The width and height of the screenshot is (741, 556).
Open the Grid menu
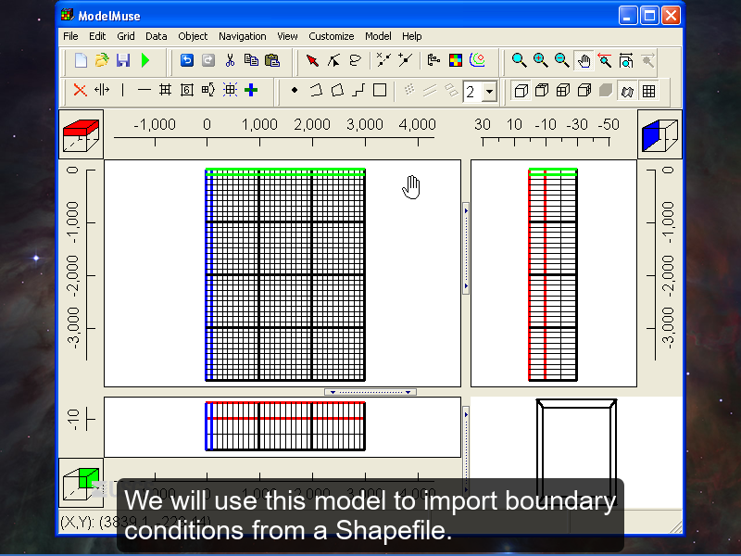tap(126, 36)
